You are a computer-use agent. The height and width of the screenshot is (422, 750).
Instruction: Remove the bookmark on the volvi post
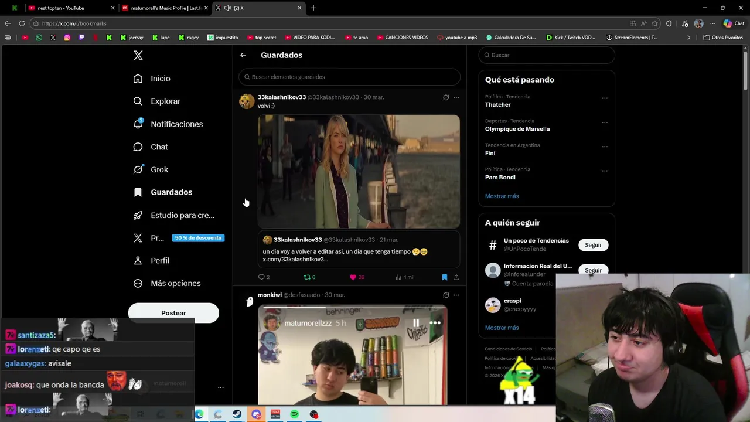(x=445, y=277)
